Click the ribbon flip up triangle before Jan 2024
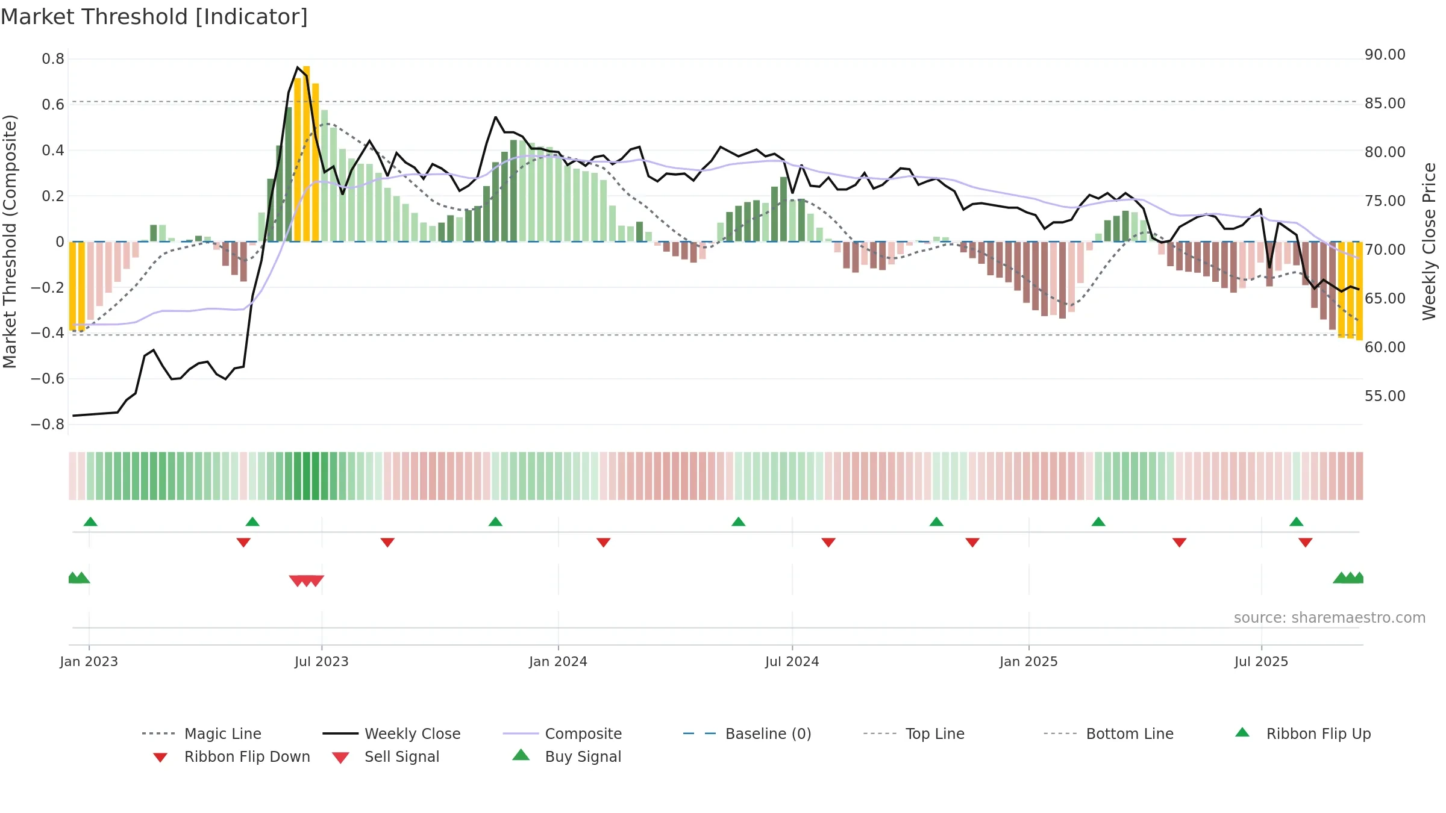 point(495,522)
